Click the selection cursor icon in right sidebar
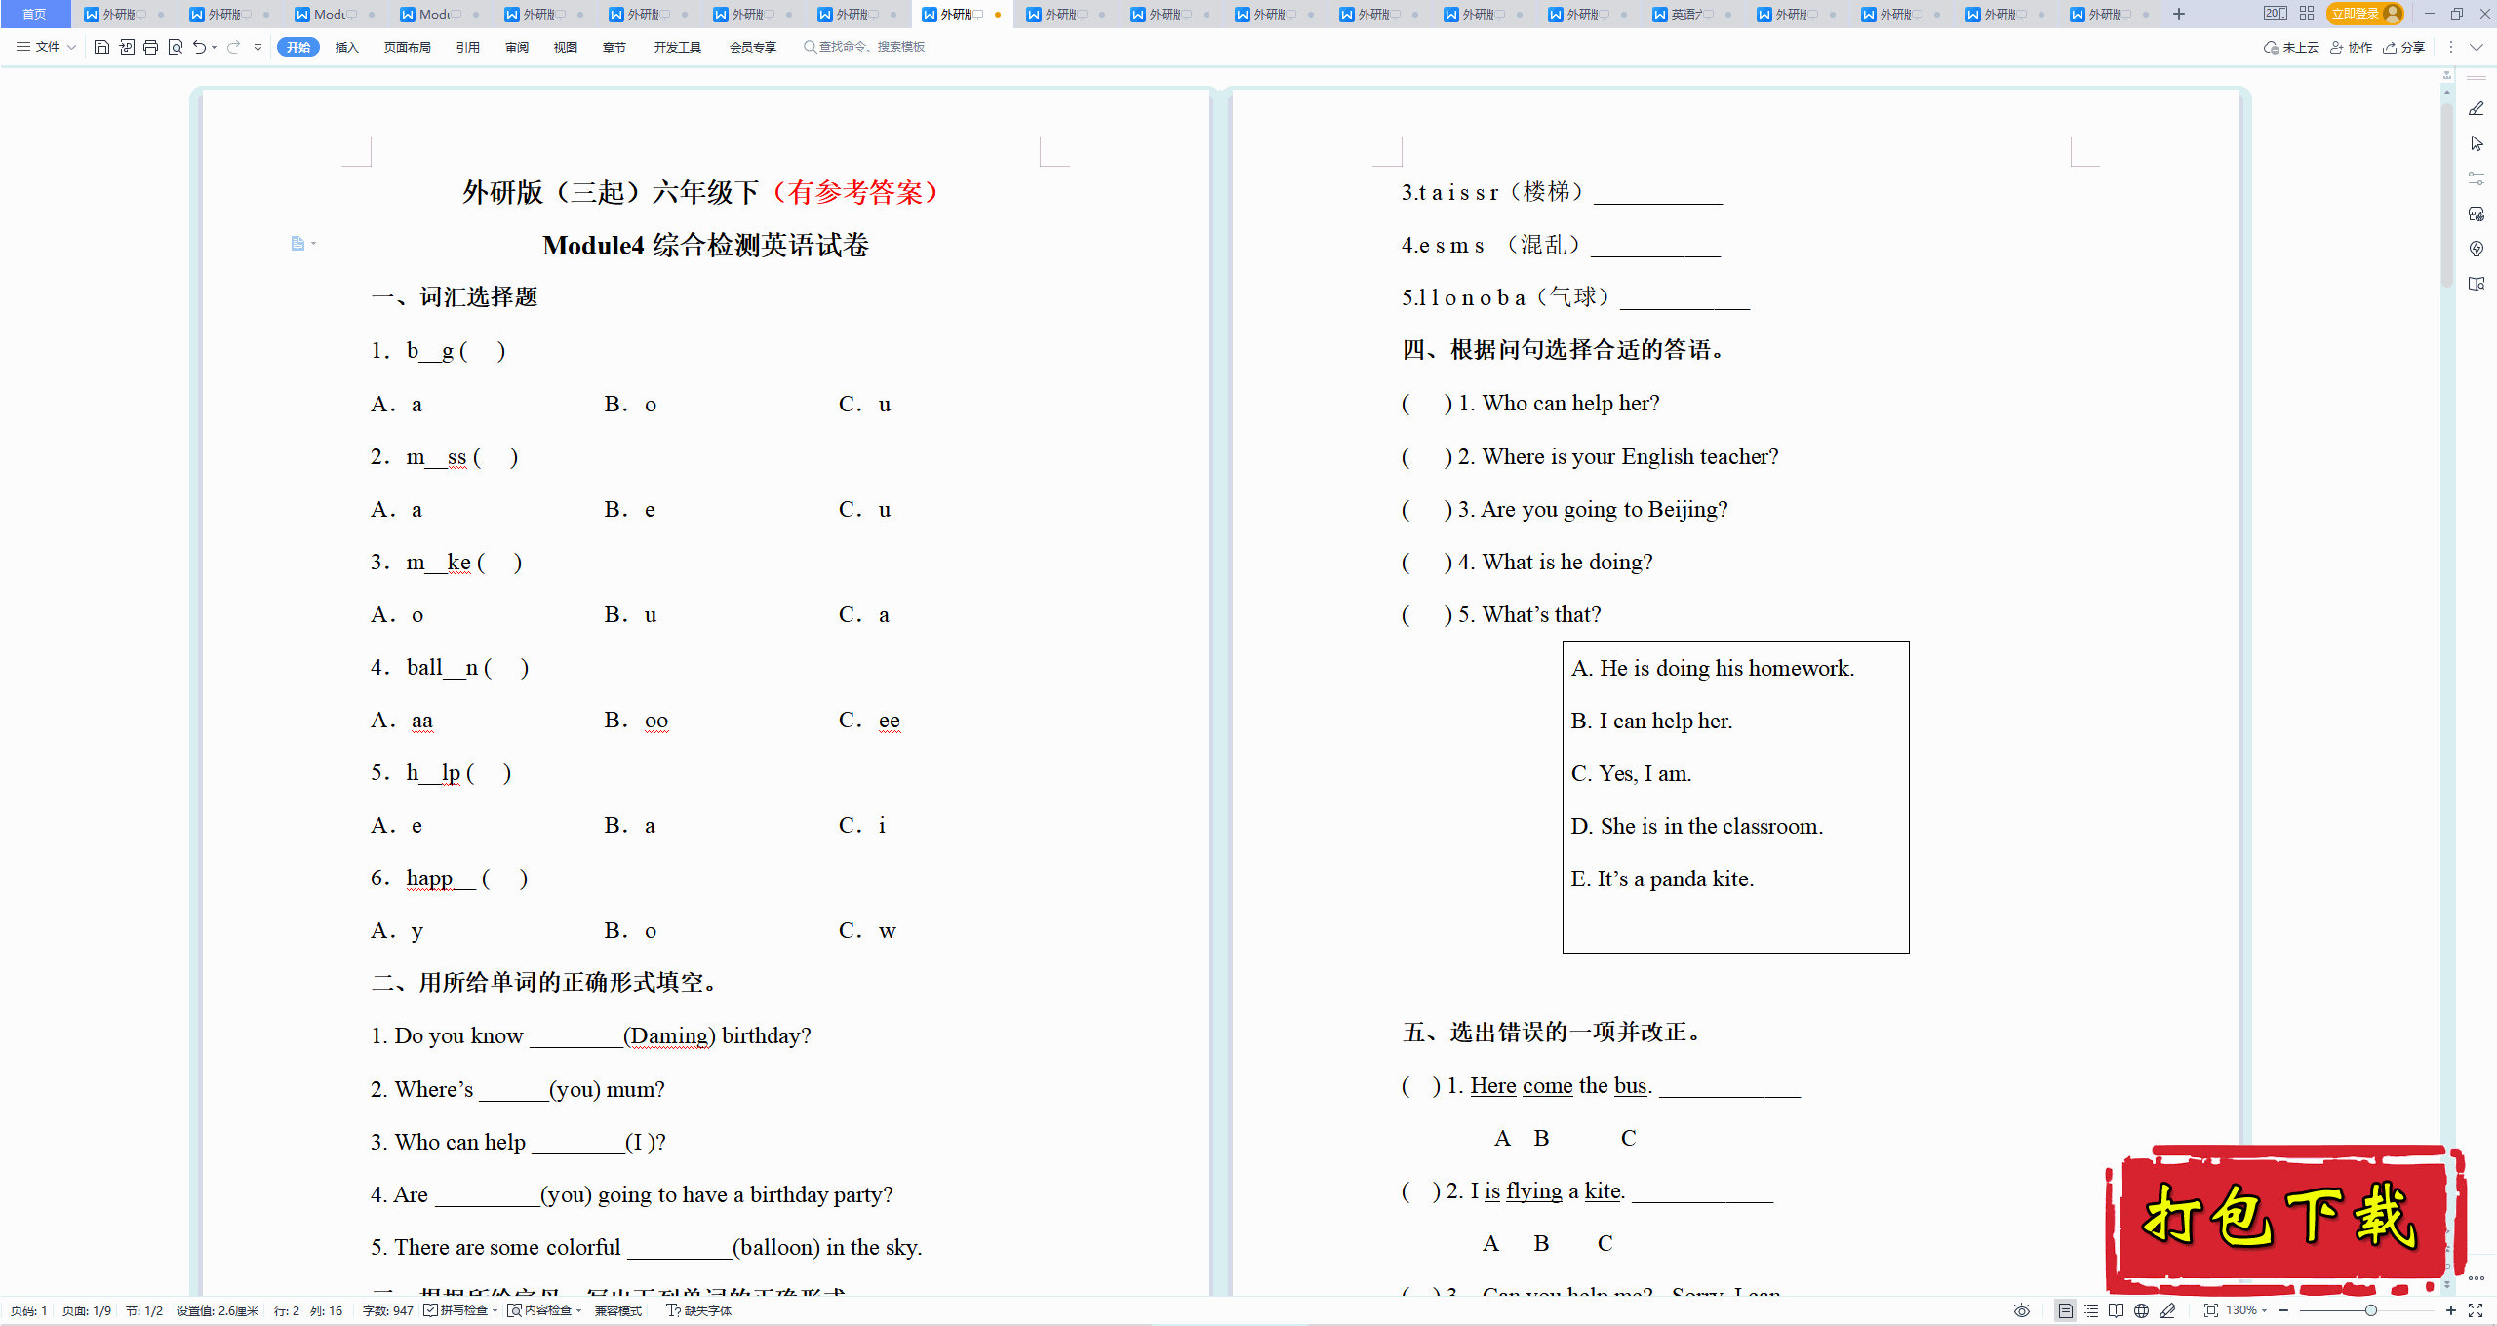2497x1326 pixels. pyautogui.click(x=2476, y=143)
